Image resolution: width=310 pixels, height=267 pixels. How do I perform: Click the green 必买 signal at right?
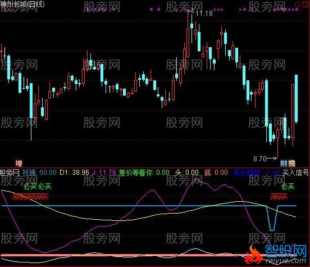point(288,186)
